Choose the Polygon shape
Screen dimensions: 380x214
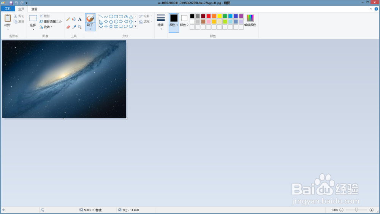126,16
